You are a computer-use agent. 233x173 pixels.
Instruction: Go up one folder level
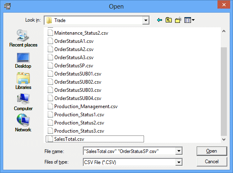[169, 20]
